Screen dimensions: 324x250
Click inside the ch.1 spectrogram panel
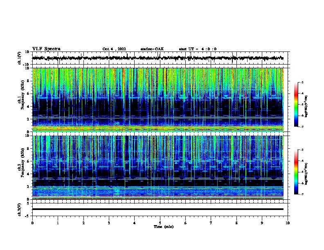pyautogui.click(x=158, y=100)
